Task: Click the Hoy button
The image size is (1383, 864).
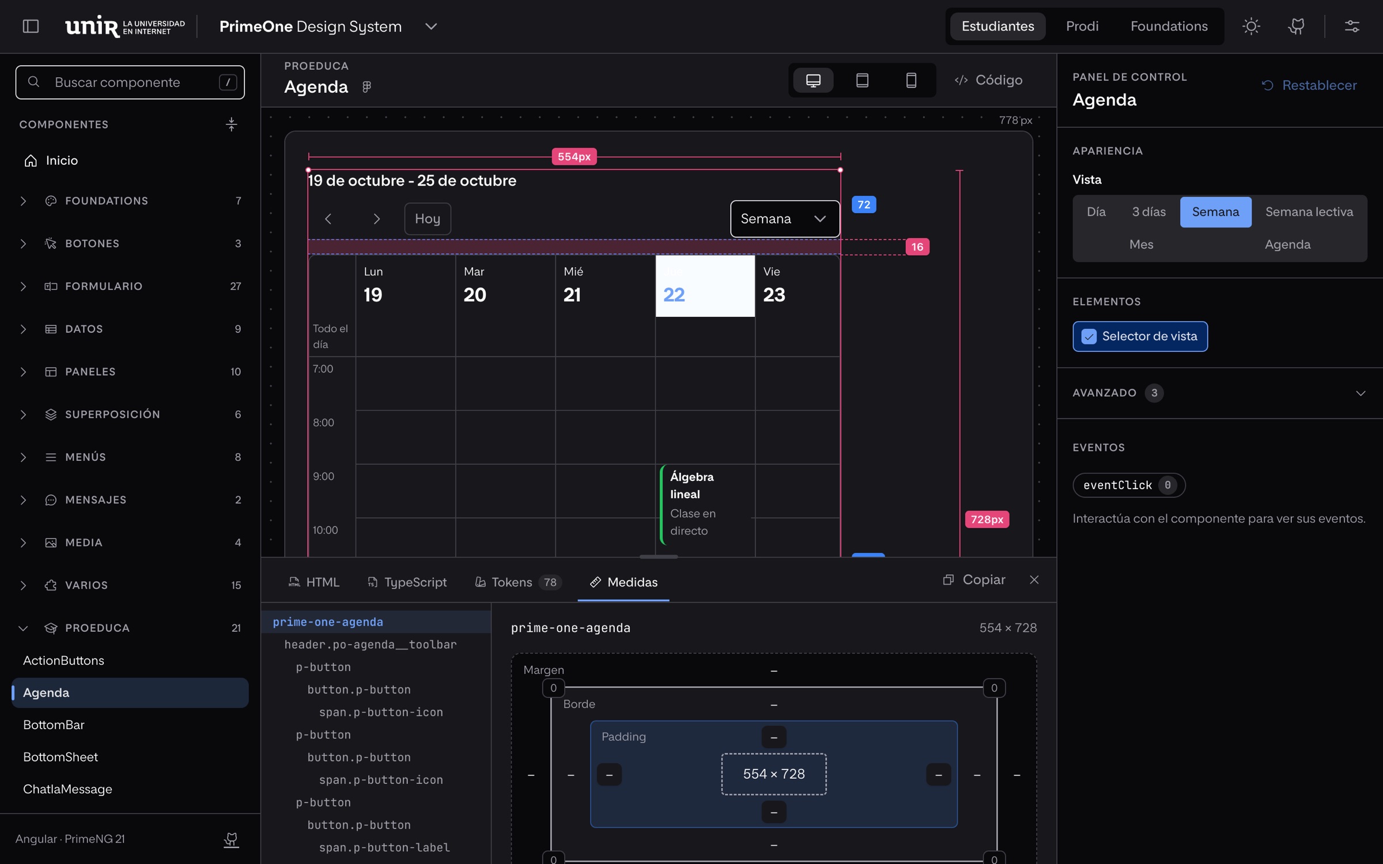Action: coord(428,219)
